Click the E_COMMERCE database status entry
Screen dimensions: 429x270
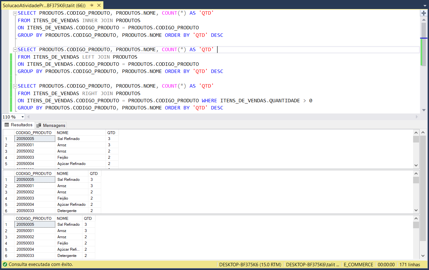click(358, 264)
